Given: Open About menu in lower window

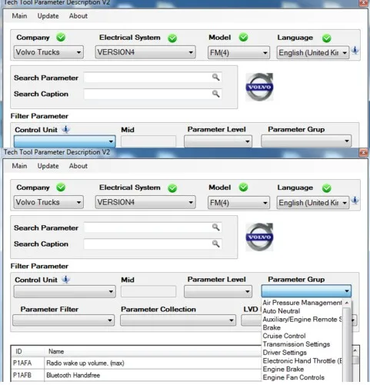Looking at the screenshot, I should click(78, 166).
